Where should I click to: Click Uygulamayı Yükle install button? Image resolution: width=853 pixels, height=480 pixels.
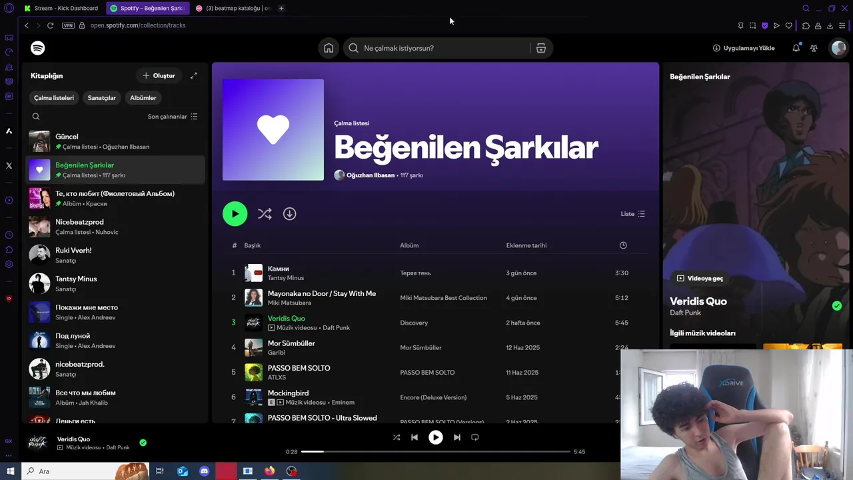(744, 48)
